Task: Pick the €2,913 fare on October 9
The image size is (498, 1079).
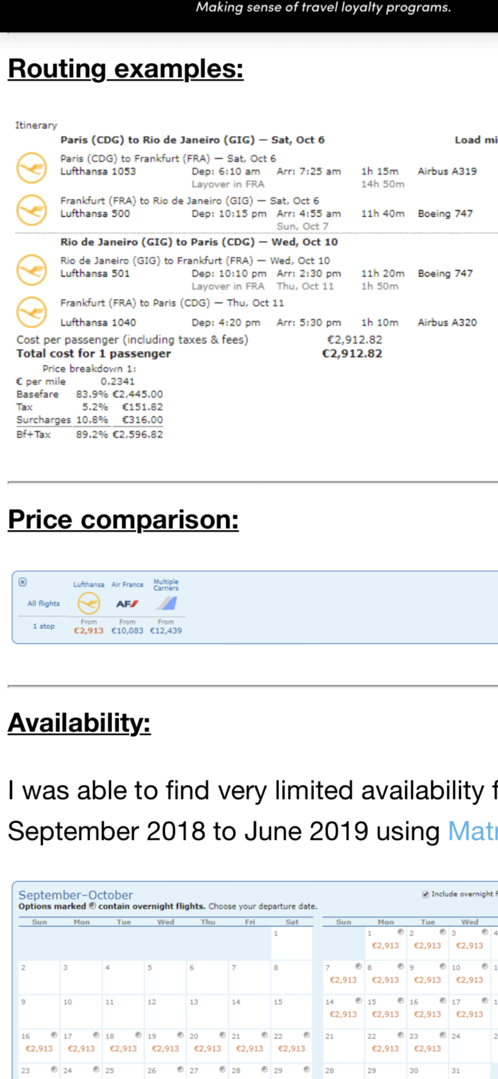Action: [x=428, y=980]
